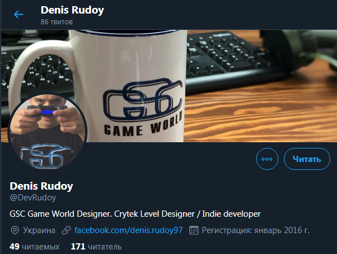
Task: View the 49 читаемых following list
Action: 34,247
